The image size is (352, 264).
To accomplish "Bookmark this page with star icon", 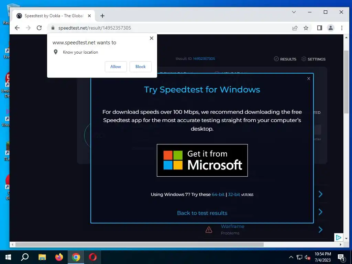I will [306, 28].
